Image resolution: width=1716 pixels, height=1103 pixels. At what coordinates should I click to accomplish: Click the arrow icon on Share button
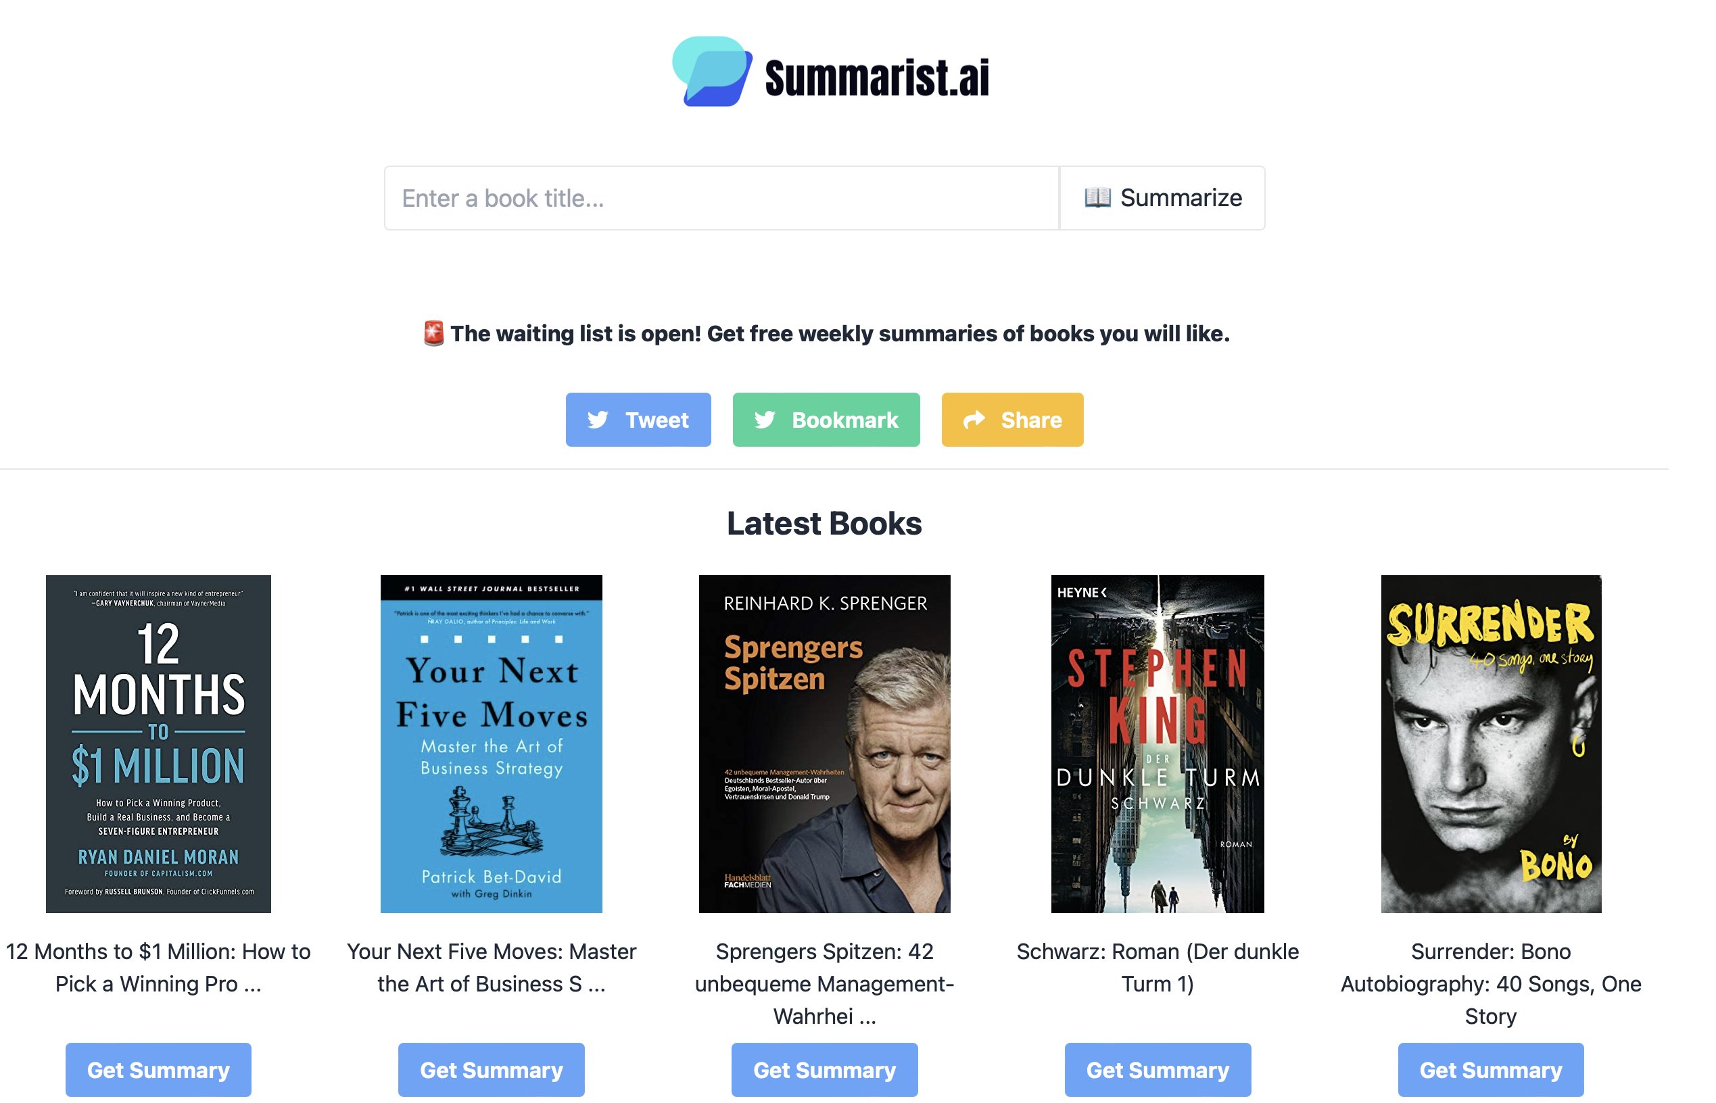[974, 420]
